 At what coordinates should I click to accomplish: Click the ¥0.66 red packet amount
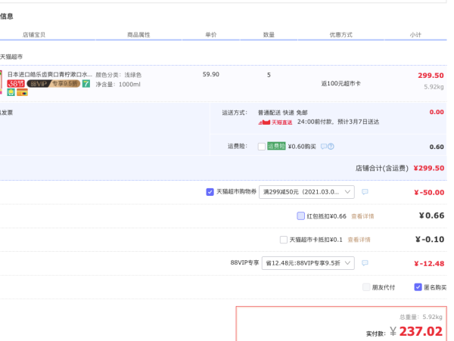[x=431, y=215]
